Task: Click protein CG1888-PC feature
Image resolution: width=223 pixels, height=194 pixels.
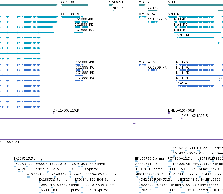Action: tap(79, 70)
